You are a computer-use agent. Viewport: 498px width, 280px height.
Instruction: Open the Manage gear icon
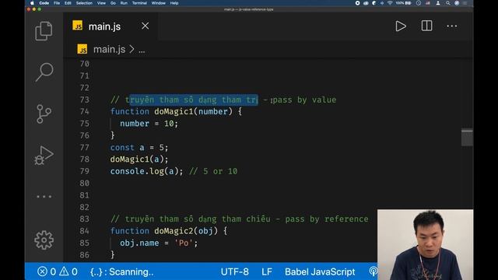[44, 240]
